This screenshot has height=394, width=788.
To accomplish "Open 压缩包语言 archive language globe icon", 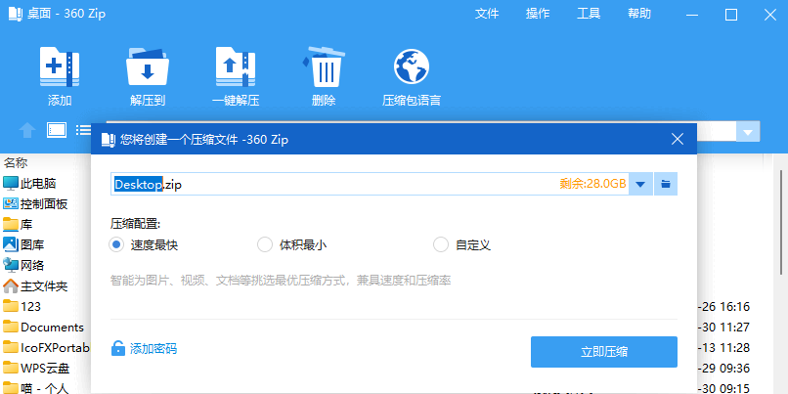I will tap(412, 66).
